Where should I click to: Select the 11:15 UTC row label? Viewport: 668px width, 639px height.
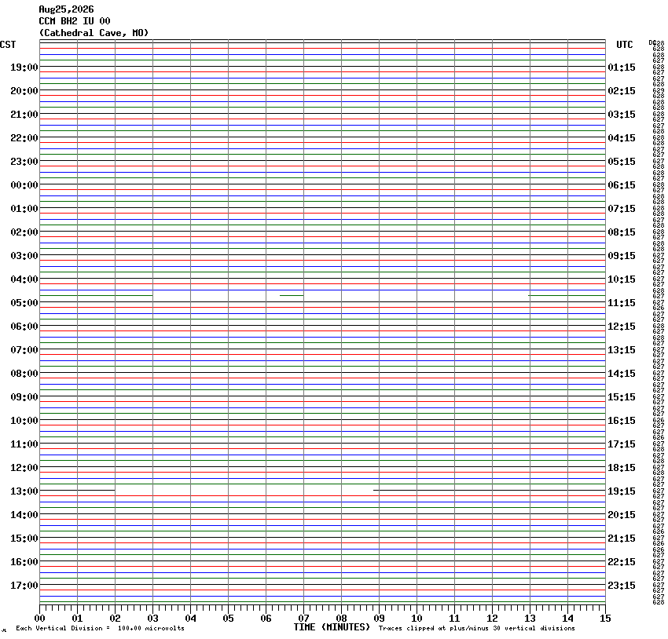[x=622, y=303]
